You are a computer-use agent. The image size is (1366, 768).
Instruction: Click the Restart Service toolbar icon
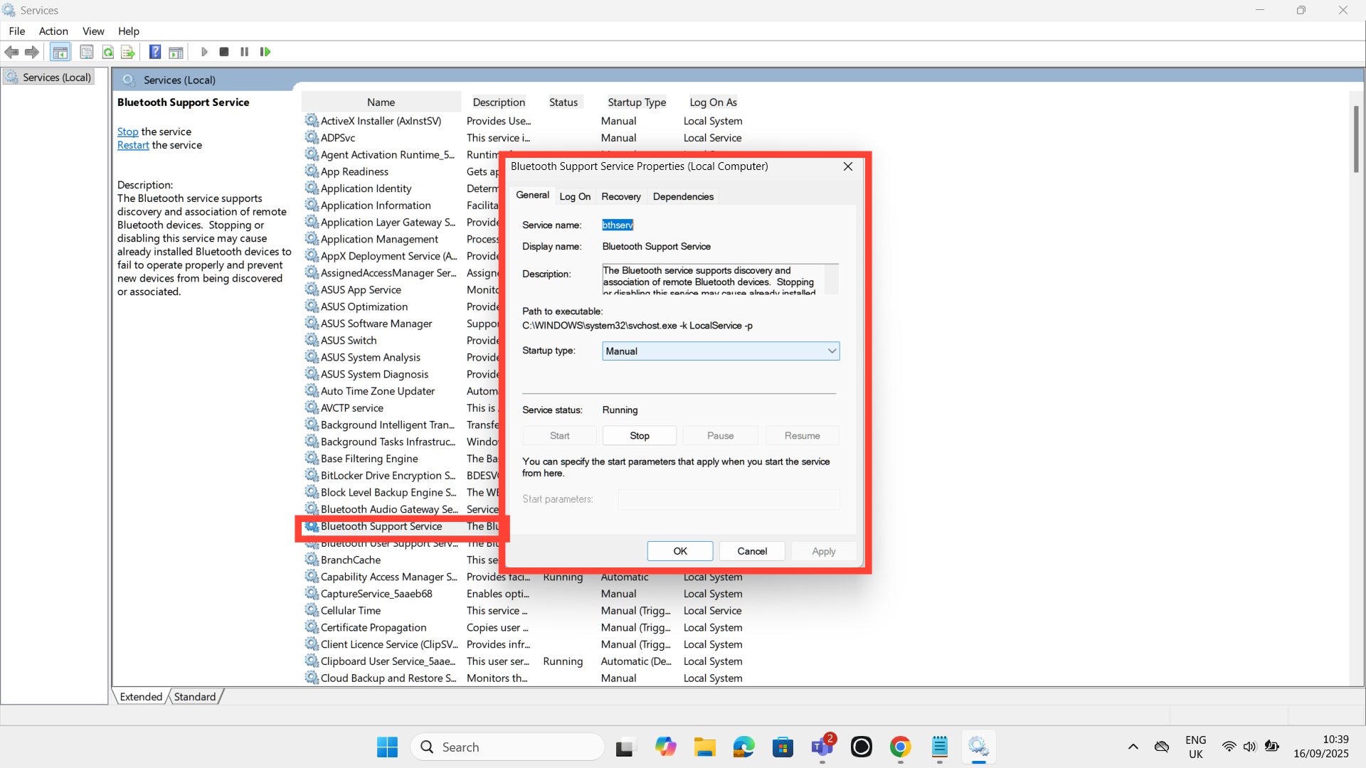point(265,52)
